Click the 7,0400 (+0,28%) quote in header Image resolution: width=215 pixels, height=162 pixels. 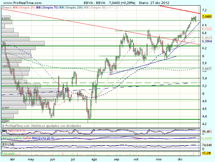122,3
